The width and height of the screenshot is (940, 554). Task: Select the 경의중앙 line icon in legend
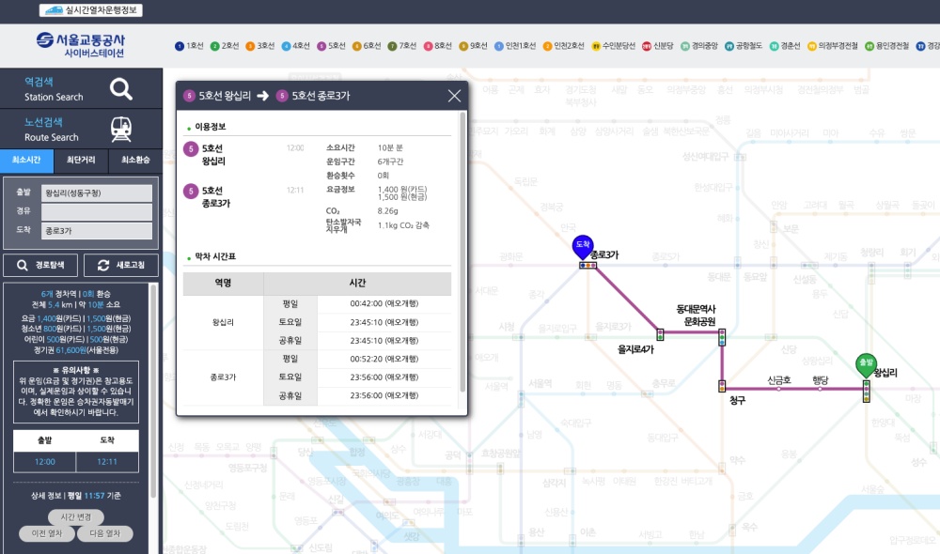(684, 46)
